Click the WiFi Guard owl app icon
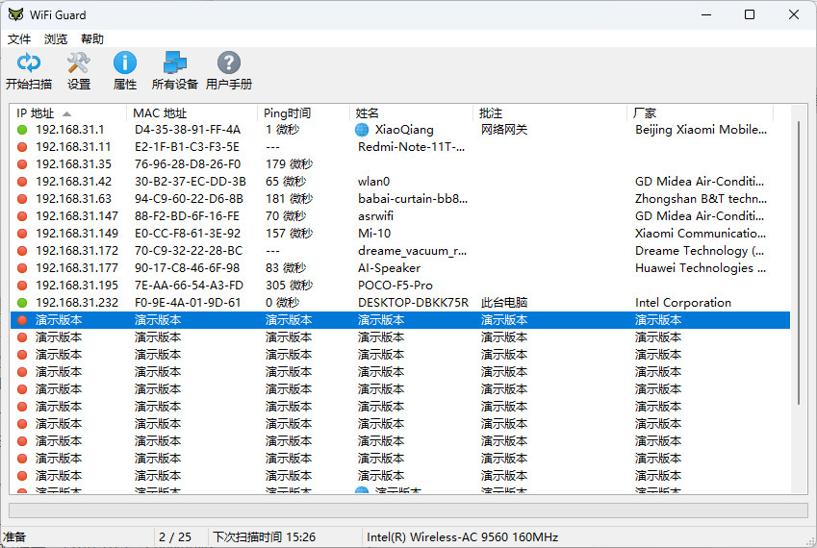This screenshot has height=548, width=817. 15,14
